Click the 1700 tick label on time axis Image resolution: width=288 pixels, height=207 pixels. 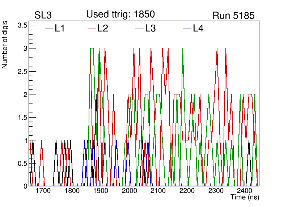[x=43, y=191]
